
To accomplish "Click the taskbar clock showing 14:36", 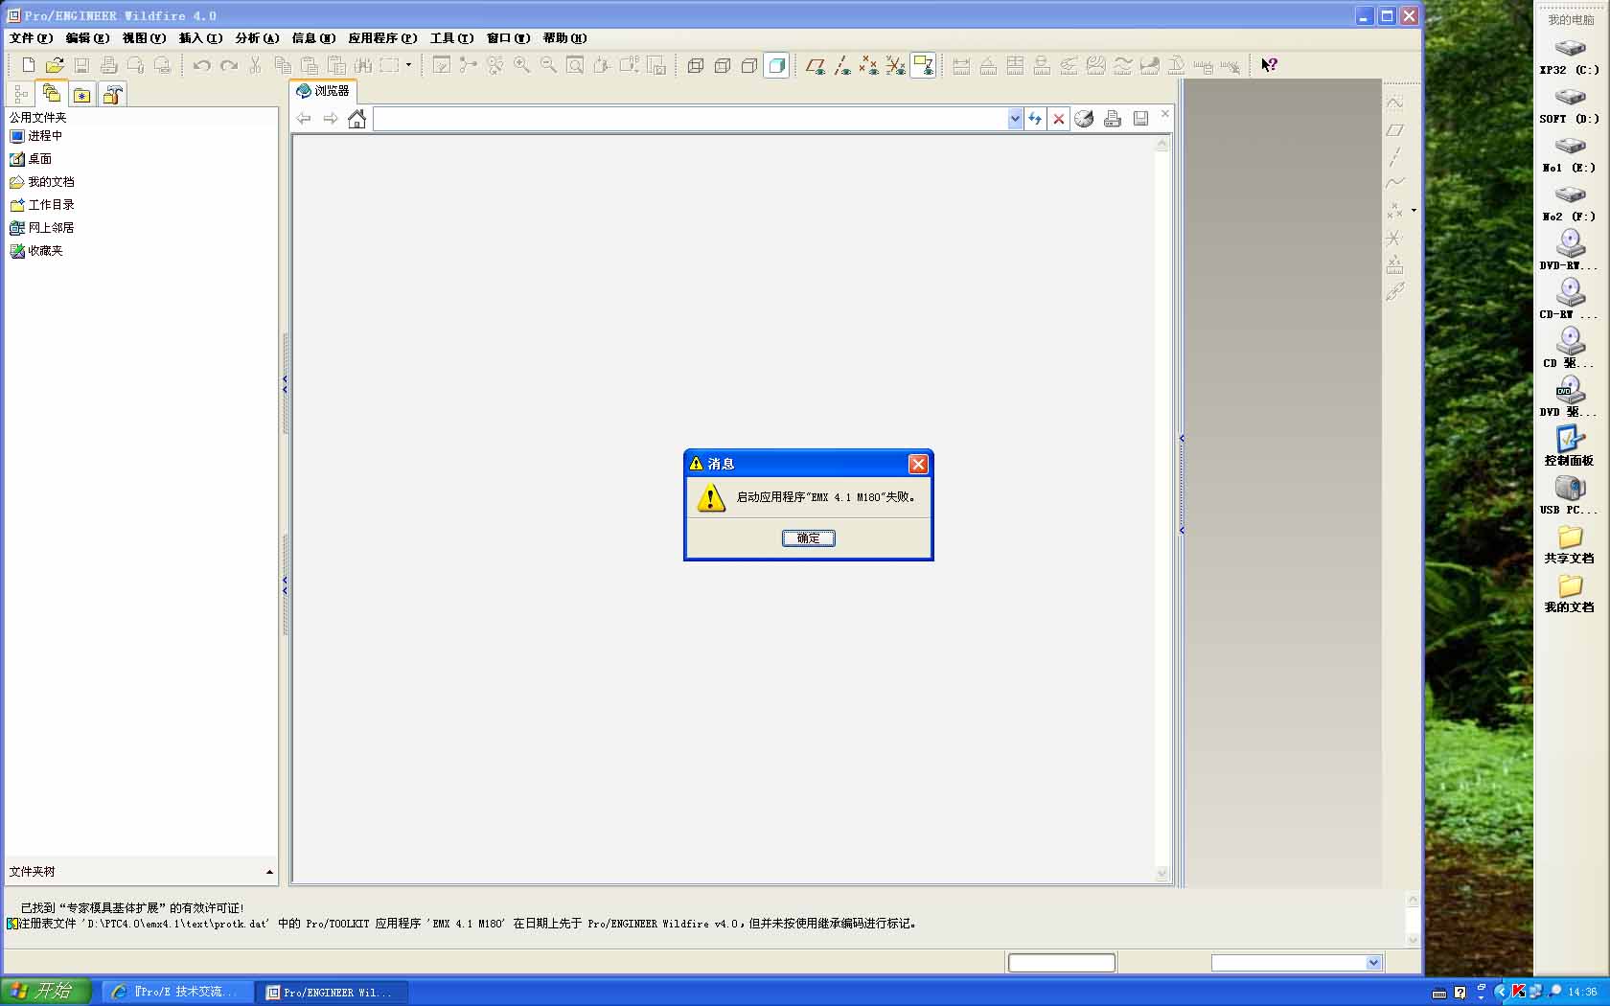I will click(1583, 993).
